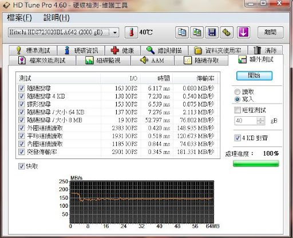Switch to the 硬碟資訊 tab
Viewport: 293px width, 238px height.
click(81, 50)
